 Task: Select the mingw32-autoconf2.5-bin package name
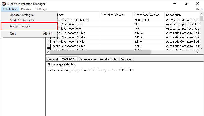point(69,46)
